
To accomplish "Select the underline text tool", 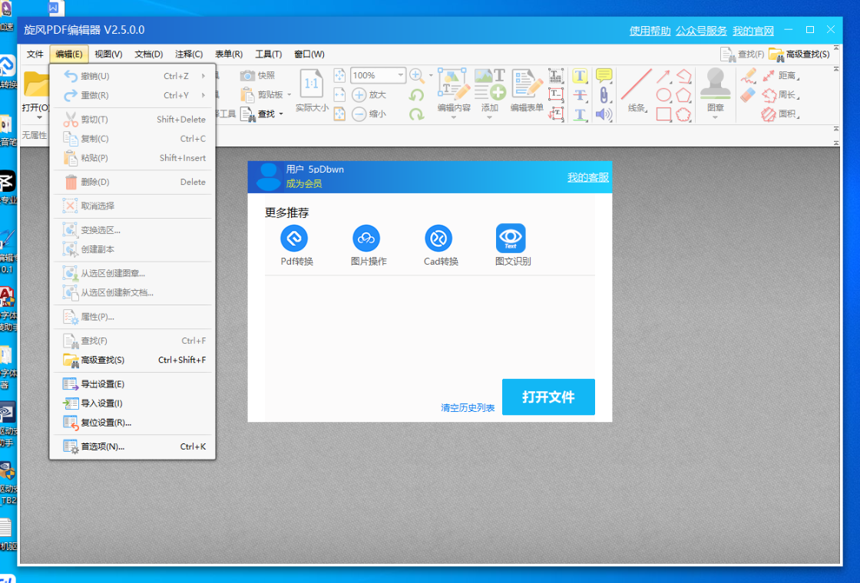I will point(580,114).
